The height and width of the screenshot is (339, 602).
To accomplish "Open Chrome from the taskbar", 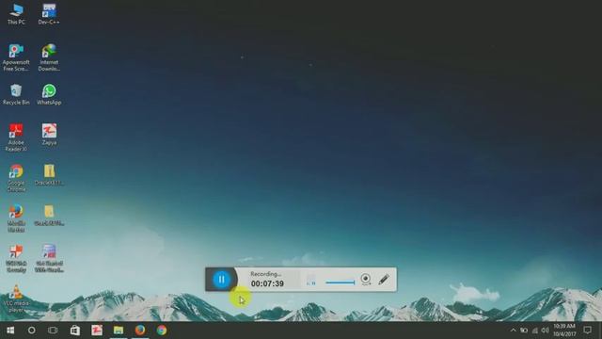I will 162,331.
